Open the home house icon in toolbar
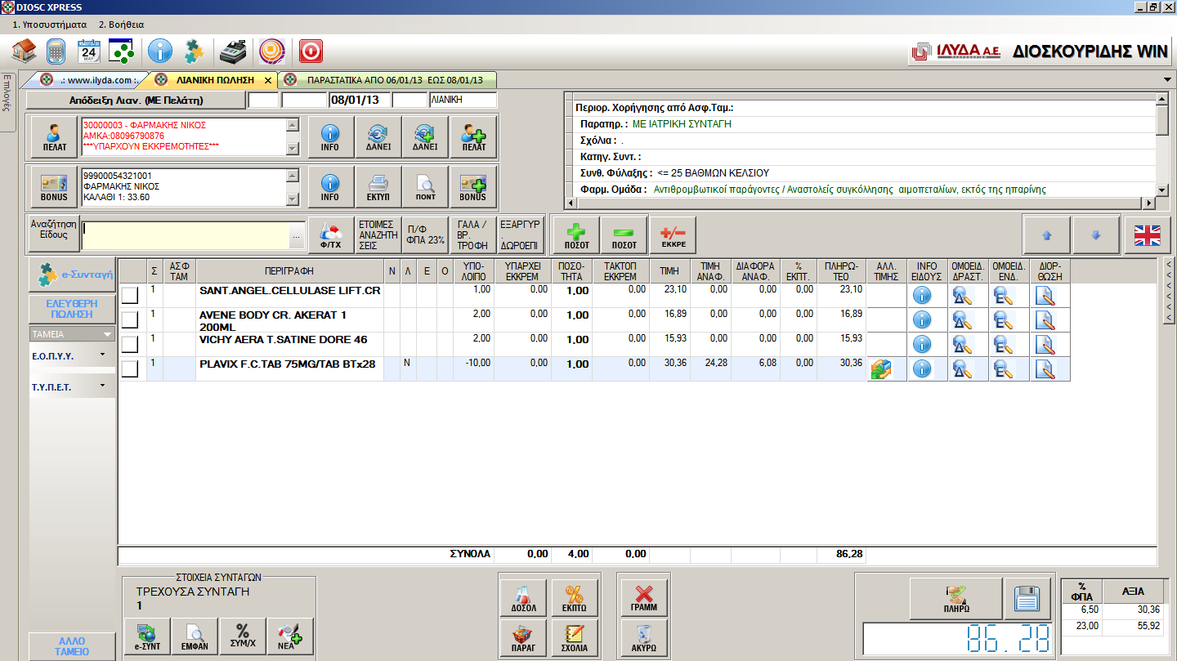The height and width of the screenshot is (661, 1177). (x=24, y=51)
